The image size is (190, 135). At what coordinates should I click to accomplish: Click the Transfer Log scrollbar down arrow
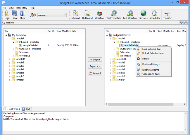(186, 129)
